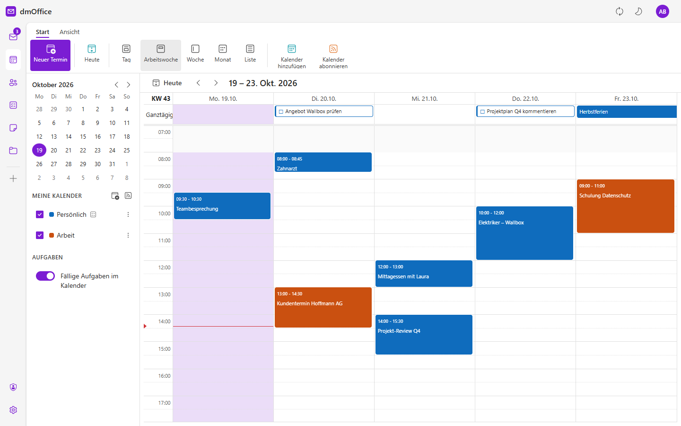Add an app with the plus sidebar icon
The height and width of the screenshot is (426, 681).
13,178
